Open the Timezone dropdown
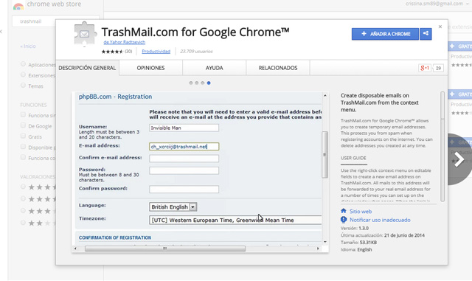472x281 pixels. point(235,220)
